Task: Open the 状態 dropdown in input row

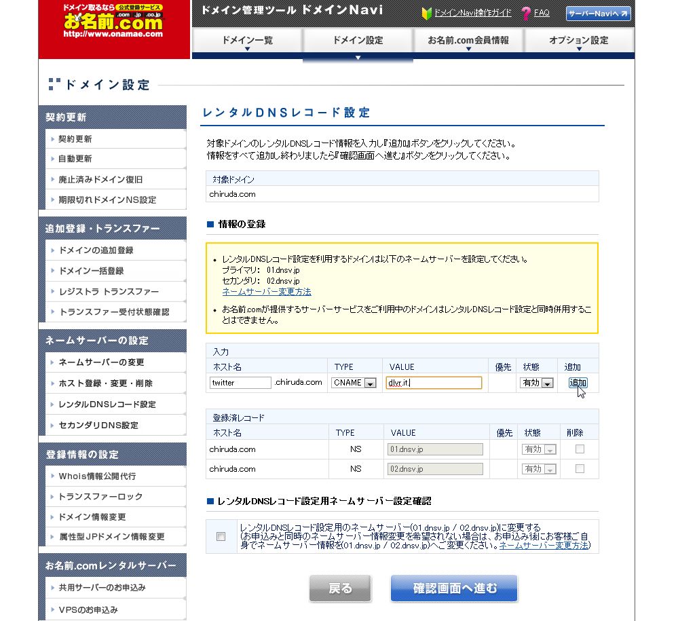Action: coord(536,383)
